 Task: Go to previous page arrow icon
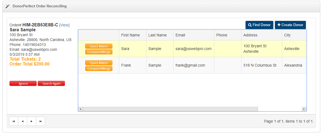(23, 121)
